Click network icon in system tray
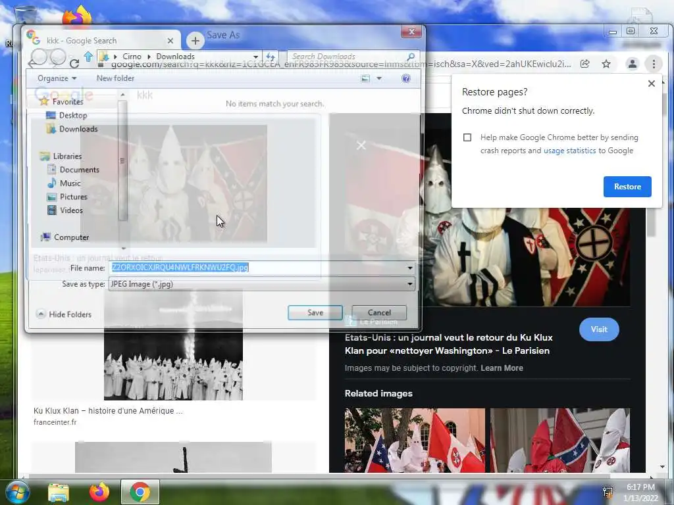 [x=608, y=492]
